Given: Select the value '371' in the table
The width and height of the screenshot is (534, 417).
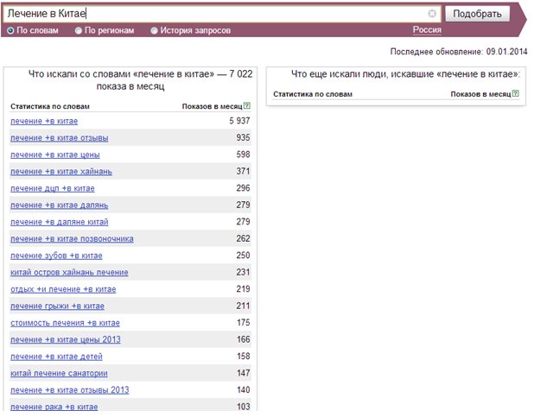Looking at the screenshot, I should 243,171.
